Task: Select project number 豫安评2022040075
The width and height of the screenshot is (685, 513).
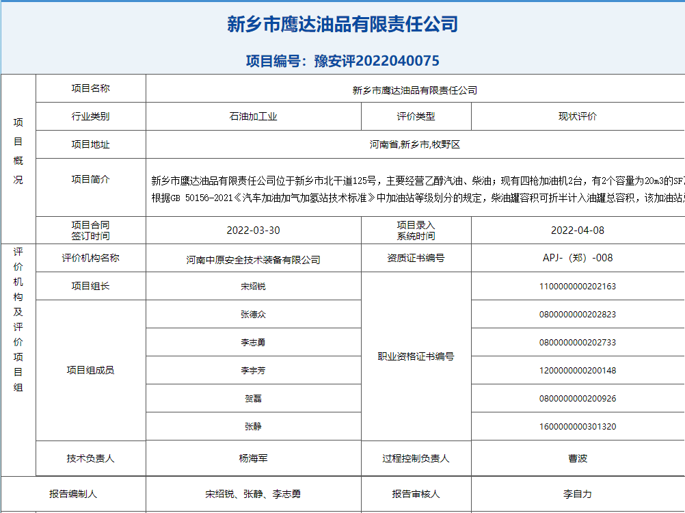Action: pos(377,61)
